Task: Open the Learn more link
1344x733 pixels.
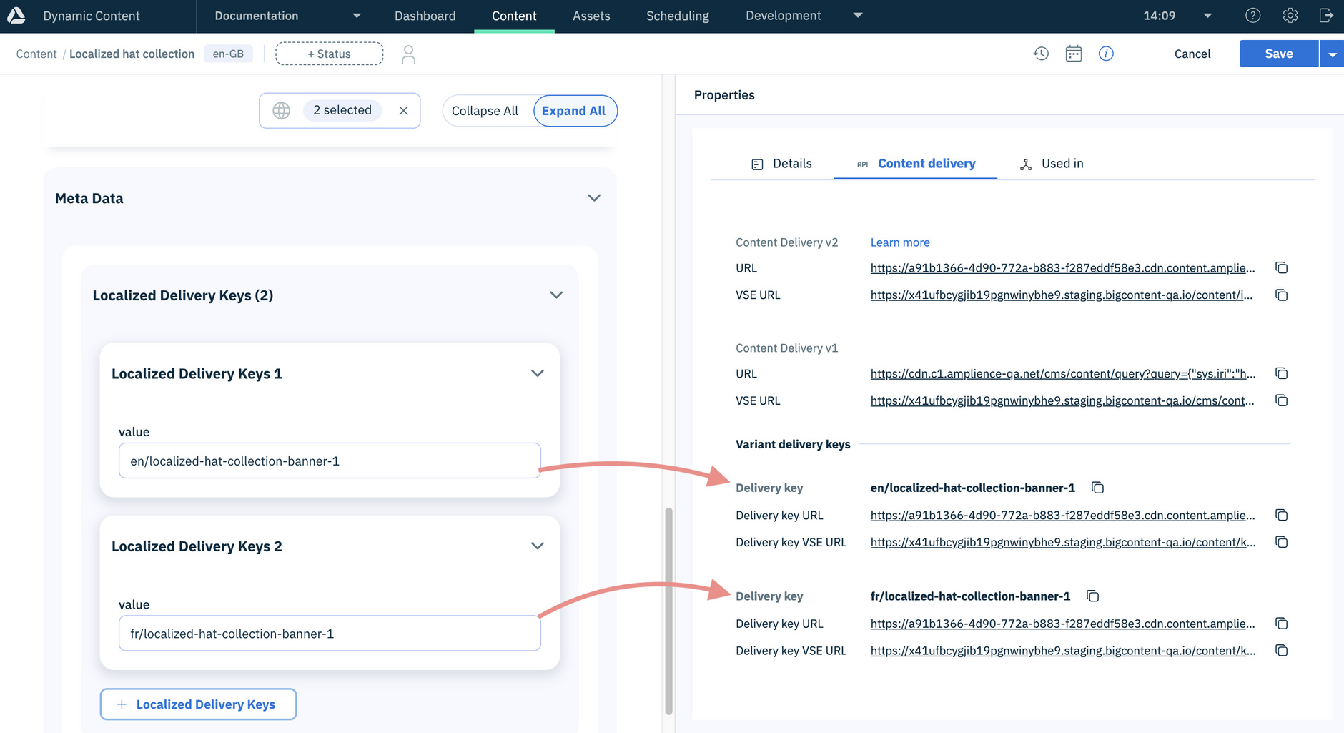Action: point(900,242)
